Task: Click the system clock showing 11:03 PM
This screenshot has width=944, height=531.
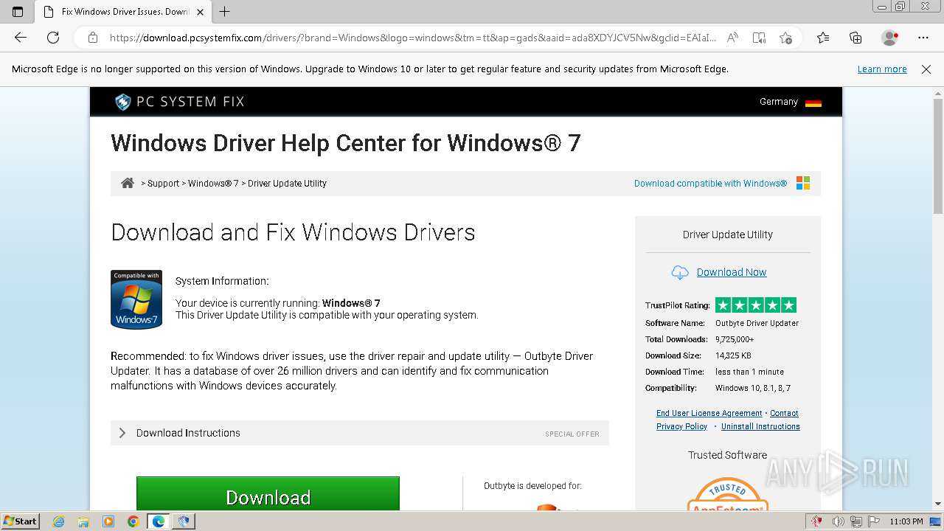Action: pos(906,521)
